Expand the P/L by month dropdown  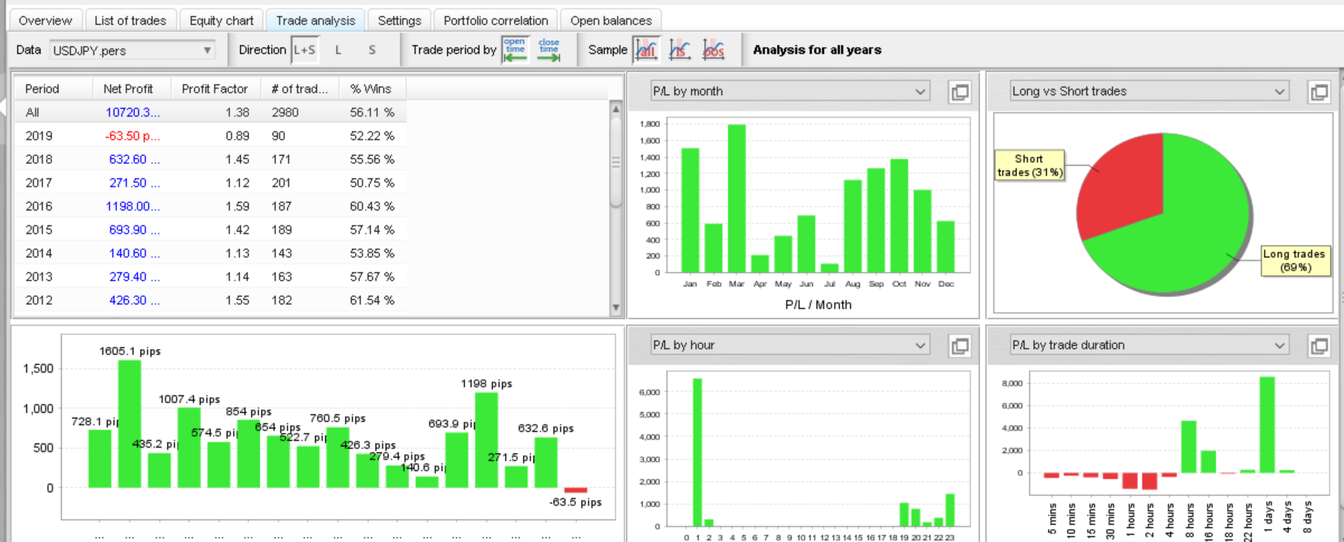(x=790, y=91)
